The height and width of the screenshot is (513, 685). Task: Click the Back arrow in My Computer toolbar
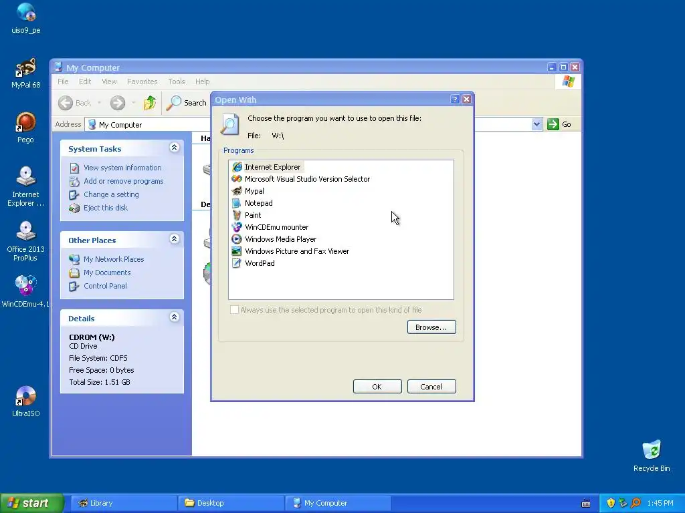point(75,103)
